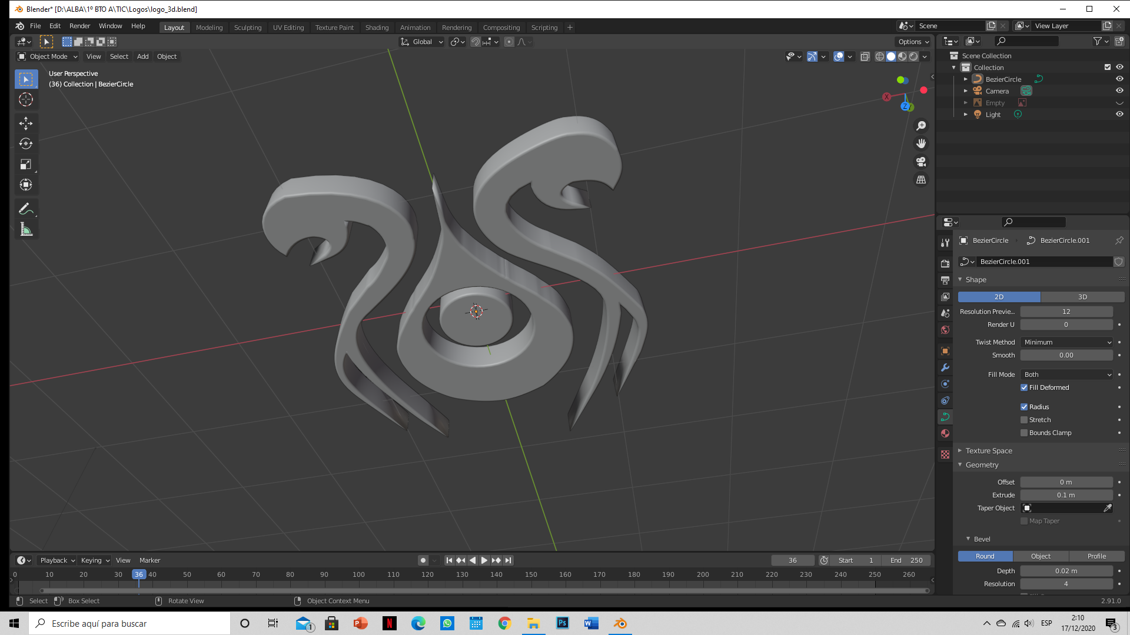Hide the Camera object in outliner

[x=1119, y=91]
